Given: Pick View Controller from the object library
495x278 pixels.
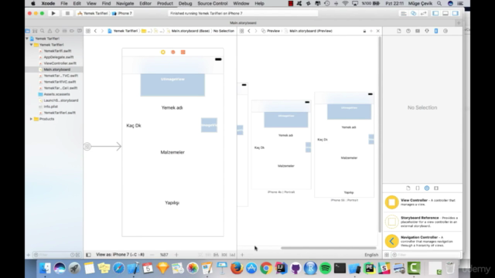Looking at the screenshot, I should [x=422, y=202].
